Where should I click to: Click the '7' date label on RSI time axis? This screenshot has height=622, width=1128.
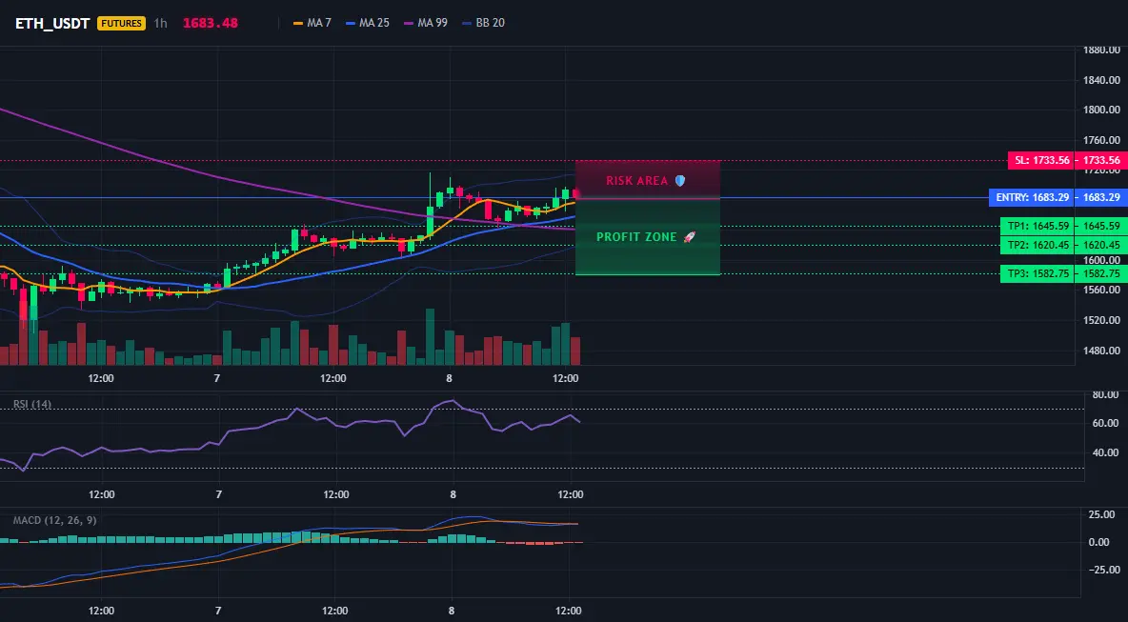219,494
